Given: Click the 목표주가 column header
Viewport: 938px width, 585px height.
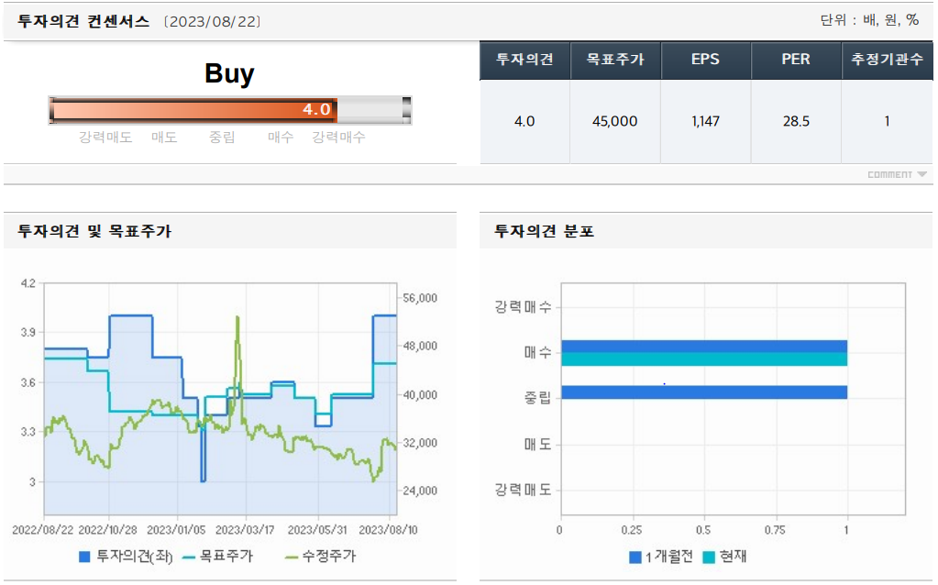Looking at the screenshot, I should click(x=615, y=60).
